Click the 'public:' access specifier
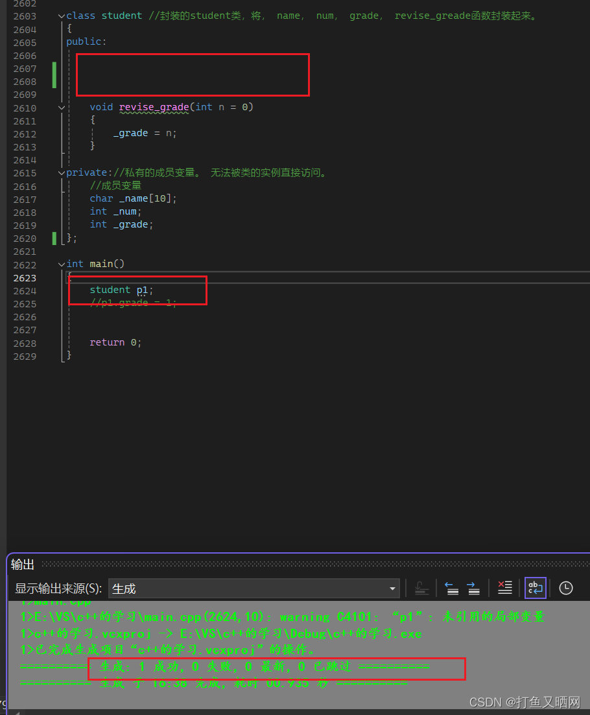 (86, 41)
